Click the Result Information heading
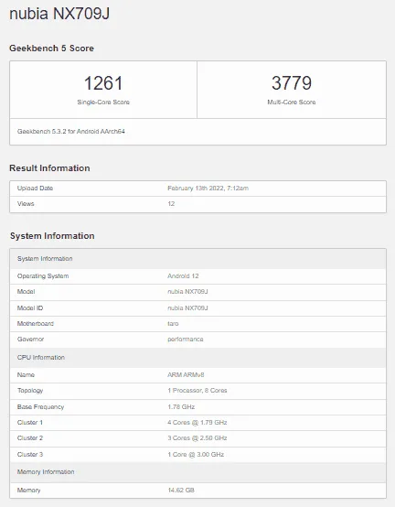The height and width of the screenshot is (507, 395). 49,168
